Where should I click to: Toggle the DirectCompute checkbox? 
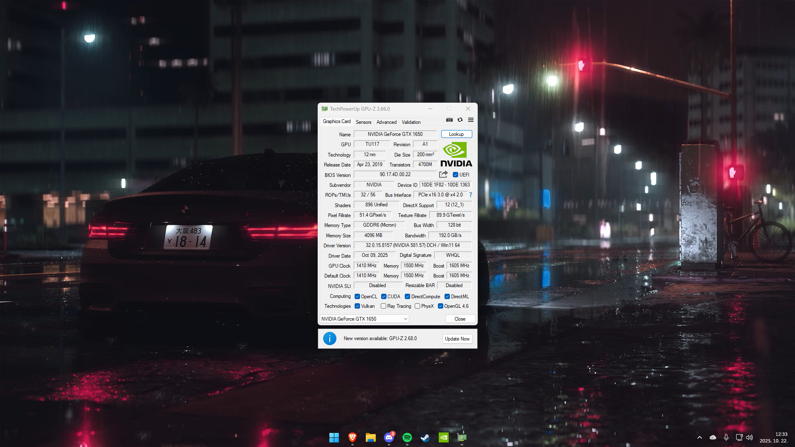pos(407,297)
